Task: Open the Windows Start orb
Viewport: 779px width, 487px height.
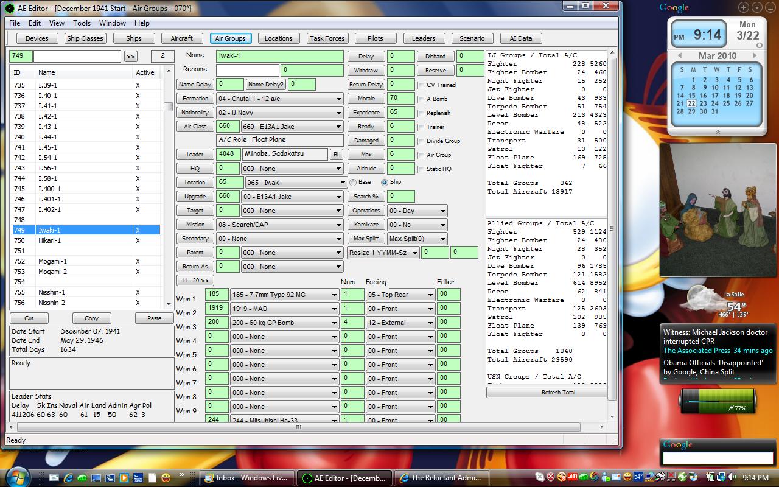Action: click(17, 477)
